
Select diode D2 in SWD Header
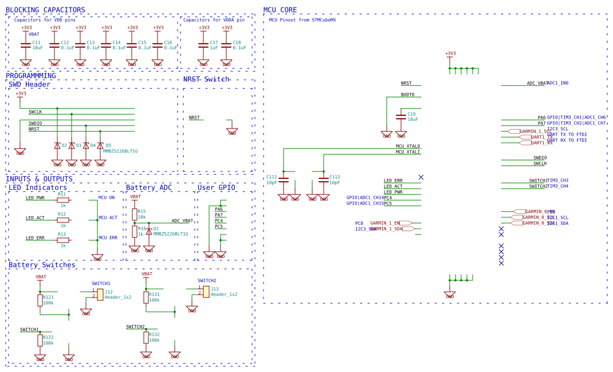pyautogui.click(x=57, y=146)
